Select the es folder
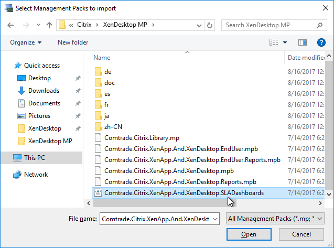Image resolution: width=334 pixels, height=248 pixels. 107,94
